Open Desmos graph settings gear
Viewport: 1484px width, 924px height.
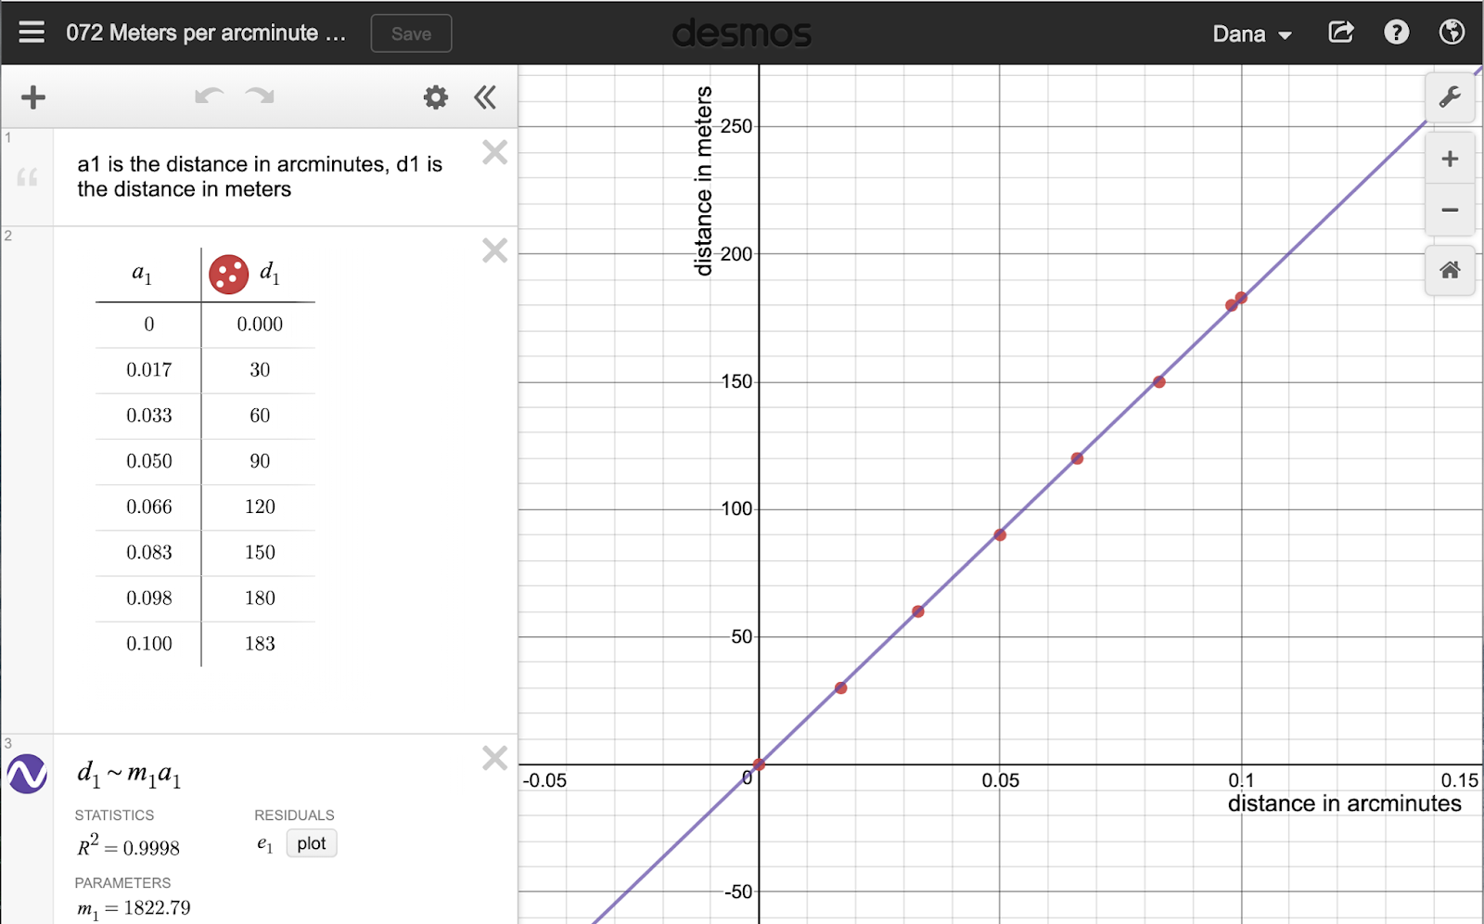click(x=434, y=96)
